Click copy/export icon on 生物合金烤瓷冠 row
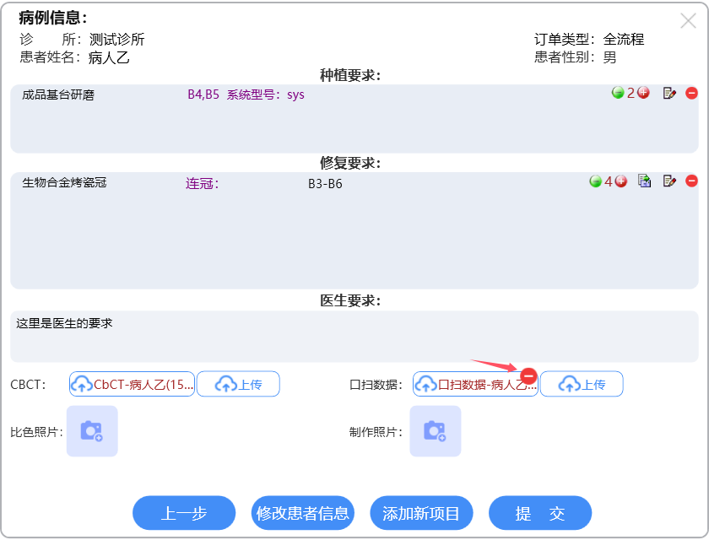 [x=645, y=181]
